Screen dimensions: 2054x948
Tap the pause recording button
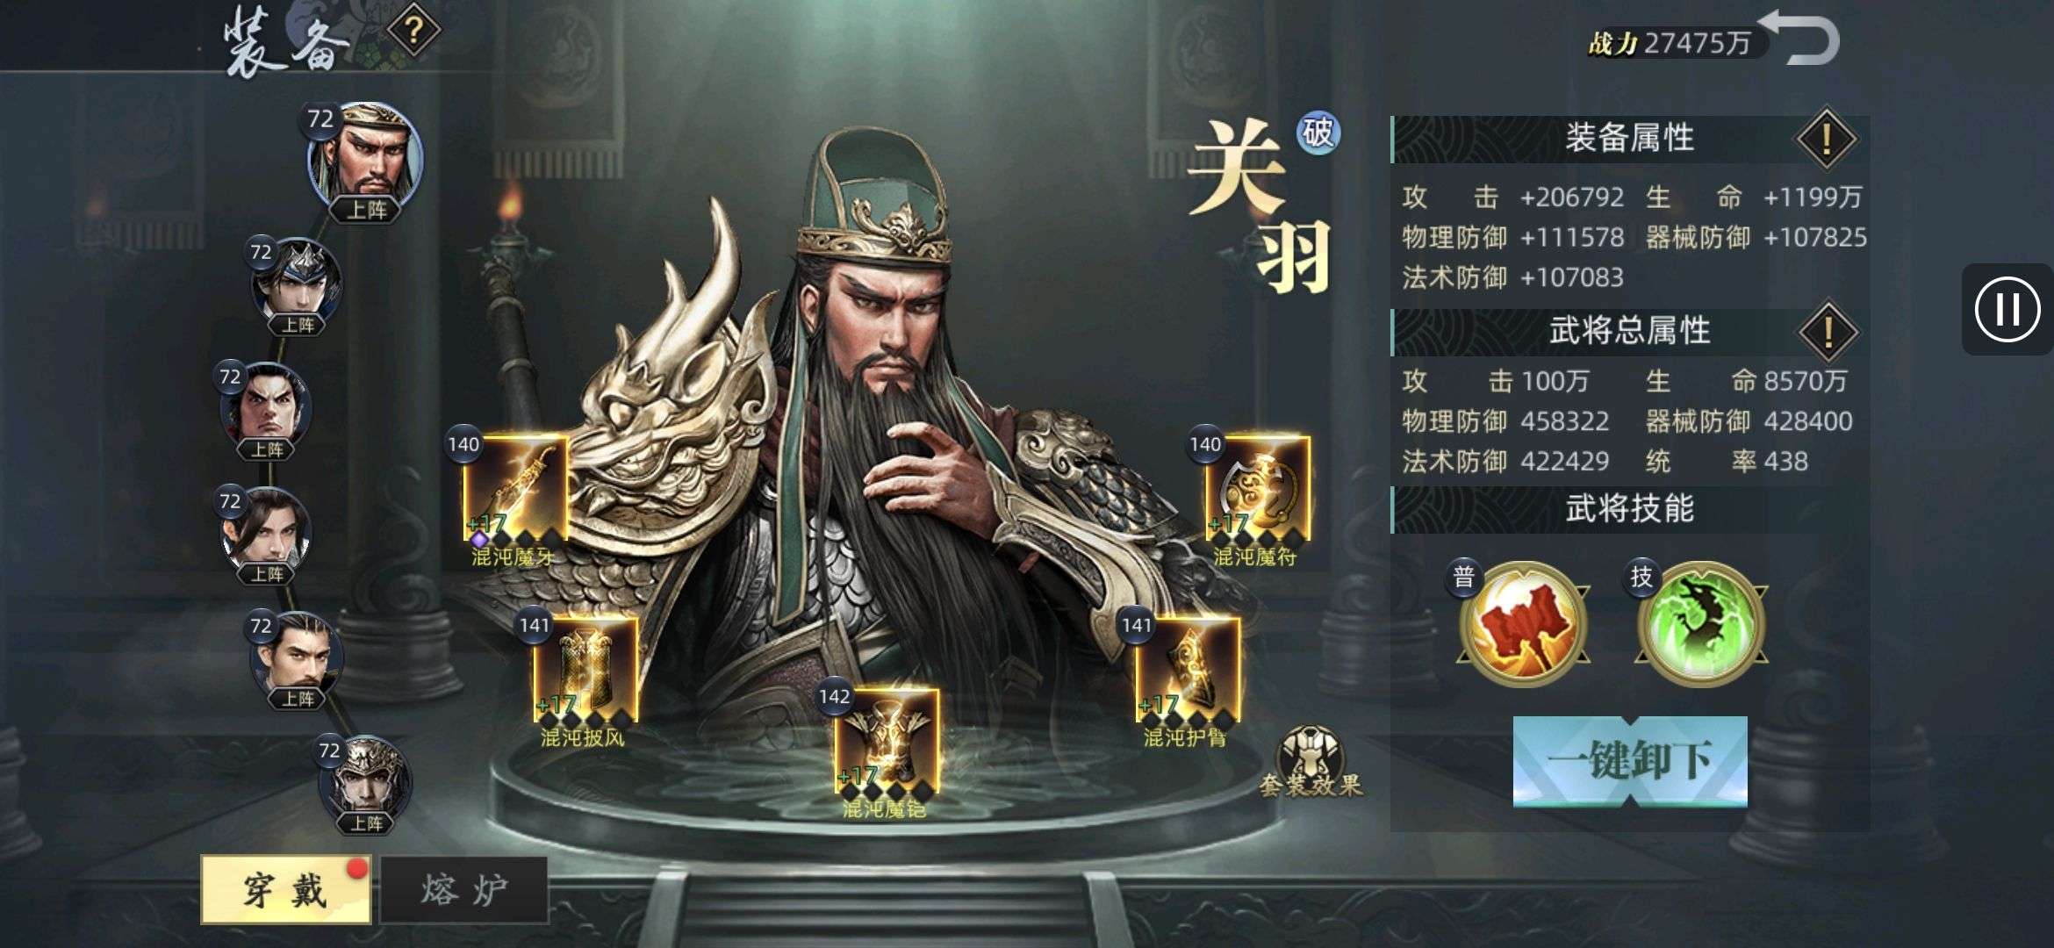[2007, 309]
